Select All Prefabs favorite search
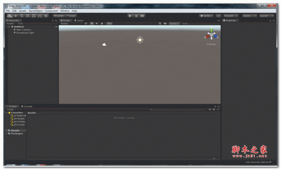281x170 pixels. [x=18, y=122]
